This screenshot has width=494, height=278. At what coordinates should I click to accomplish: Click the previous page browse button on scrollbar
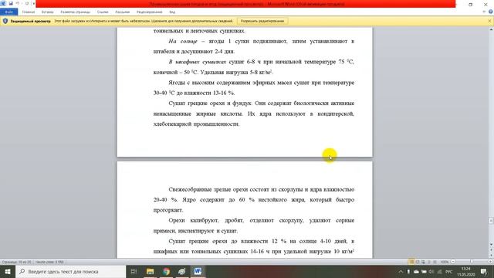click(491, 249)
